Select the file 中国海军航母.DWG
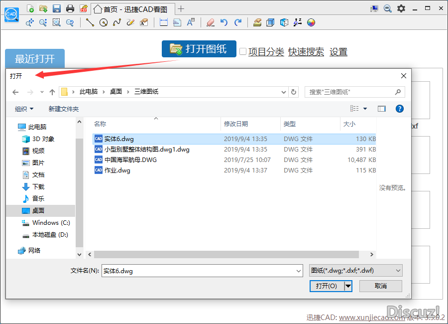Image resolution: width=448 pixels, height=324 pixels. [x=130, y=160]
